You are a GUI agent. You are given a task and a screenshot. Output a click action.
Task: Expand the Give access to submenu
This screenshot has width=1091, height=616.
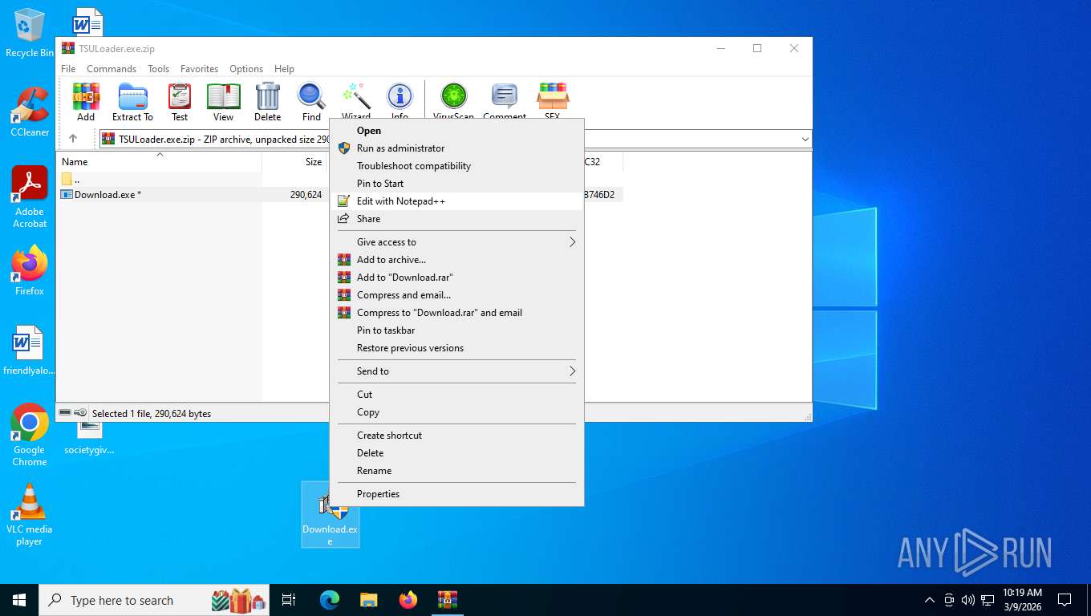[x=456, y=242]
